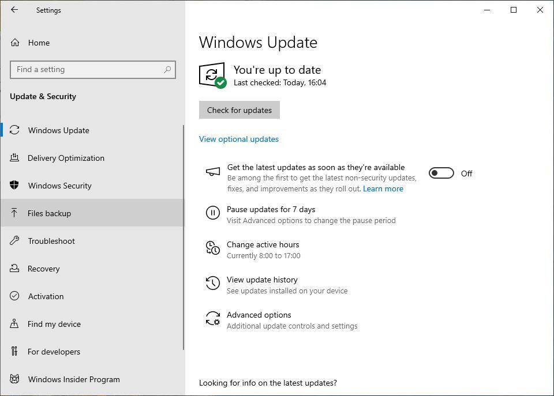
Task: Open Windows Insider Program page
Action: pos(92,379)
